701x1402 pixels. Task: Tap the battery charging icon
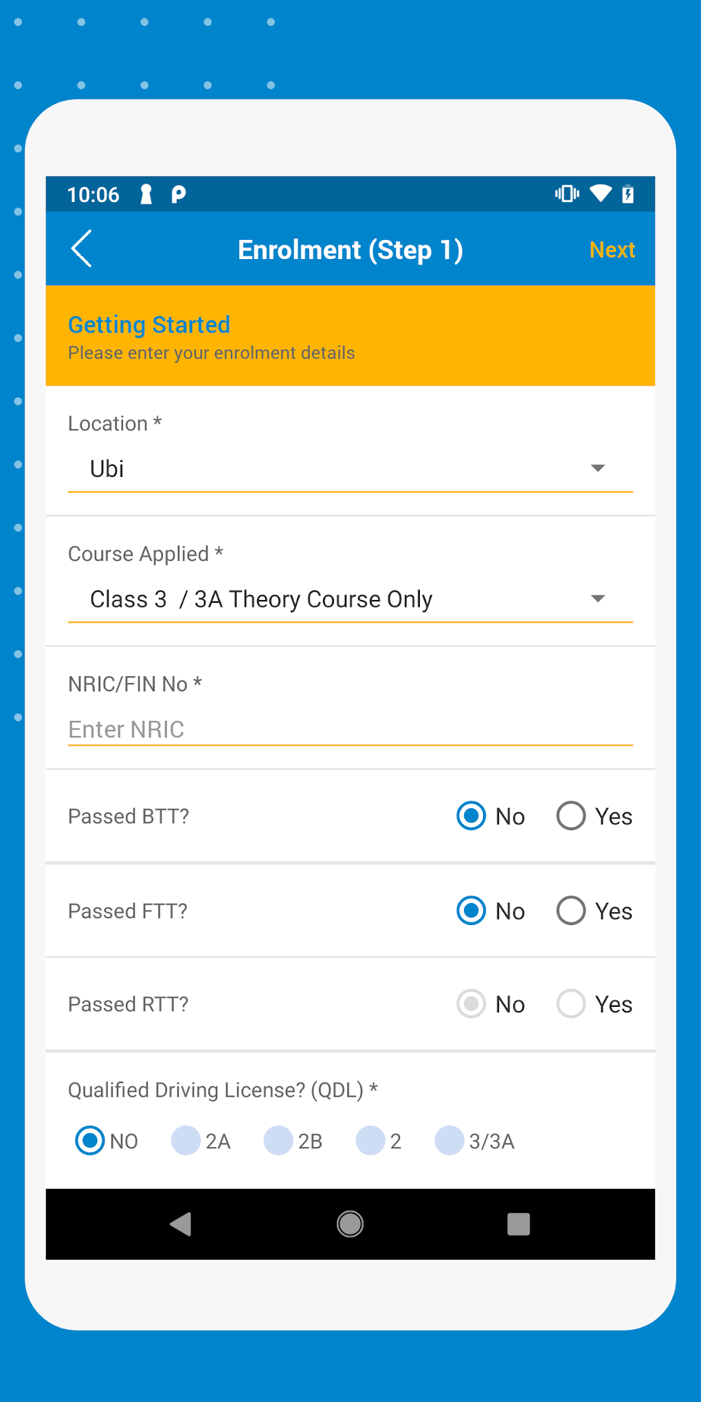629,194
